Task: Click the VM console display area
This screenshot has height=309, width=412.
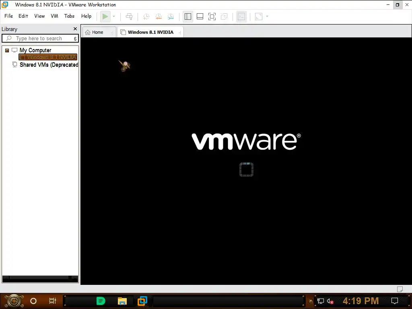Action: point(246,161)
